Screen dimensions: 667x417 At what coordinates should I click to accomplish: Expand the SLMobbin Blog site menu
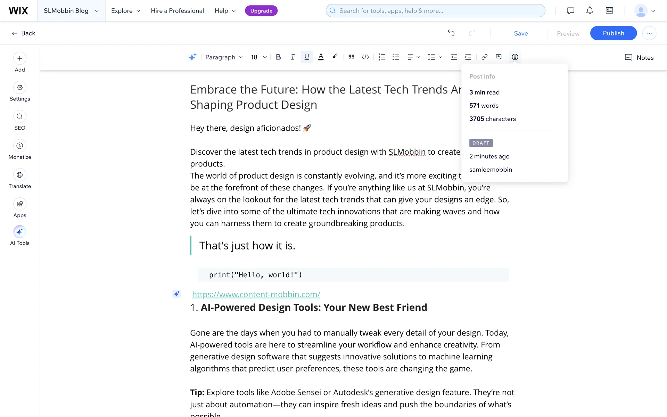(71, 11)
